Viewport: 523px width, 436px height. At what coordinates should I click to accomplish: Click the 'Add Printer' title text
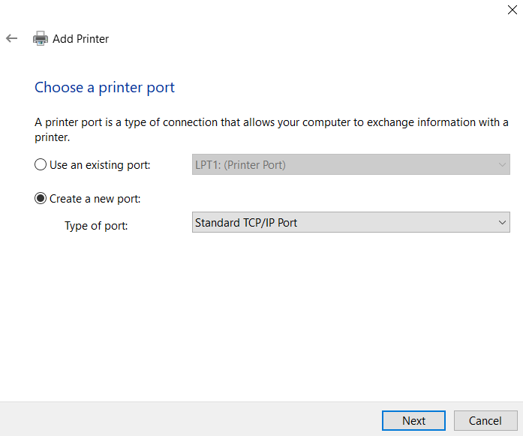[81, 39]
